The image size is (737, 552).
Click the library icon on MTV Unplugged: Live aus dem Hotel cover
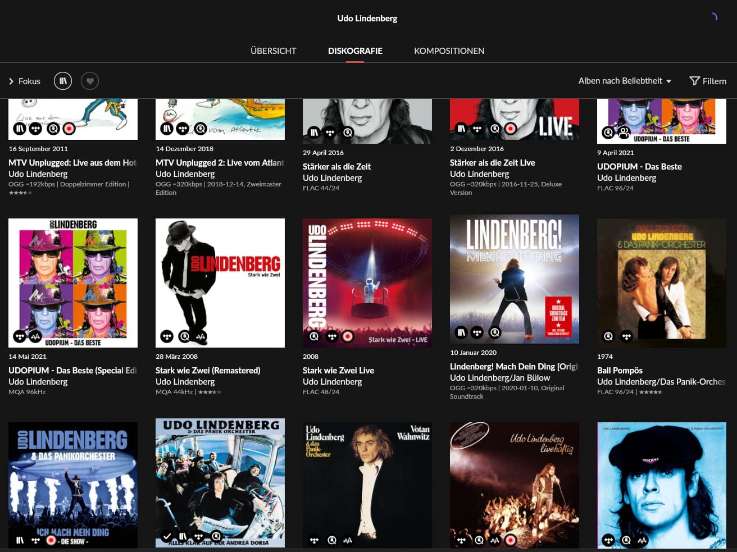pyautogui.click(x=20, y=129)
